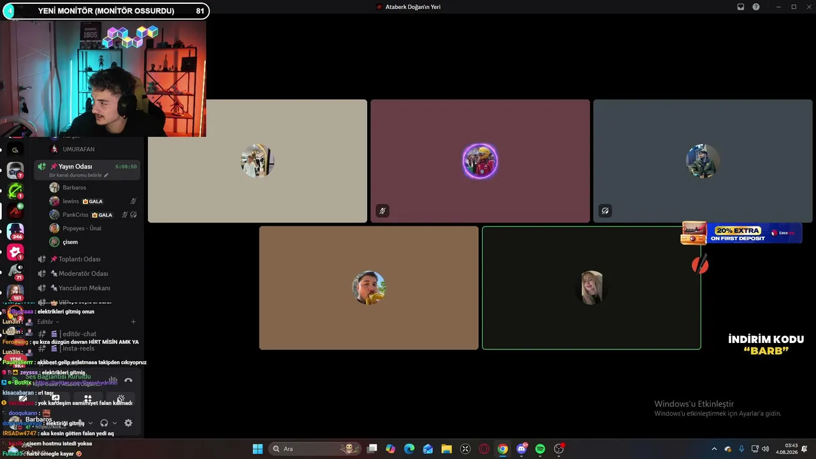Viewport: 816px width, 459px height.
Task: Switch to Discord on the taskbar
Action: pyautogui.click(x=521, y=449)
